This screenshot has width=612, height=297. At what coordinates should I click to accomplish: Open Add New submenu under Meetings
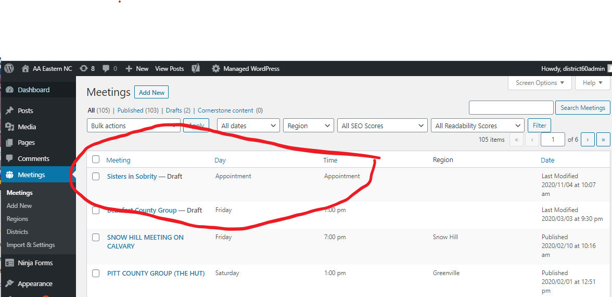pyautogui.click(x=19, y=206)
